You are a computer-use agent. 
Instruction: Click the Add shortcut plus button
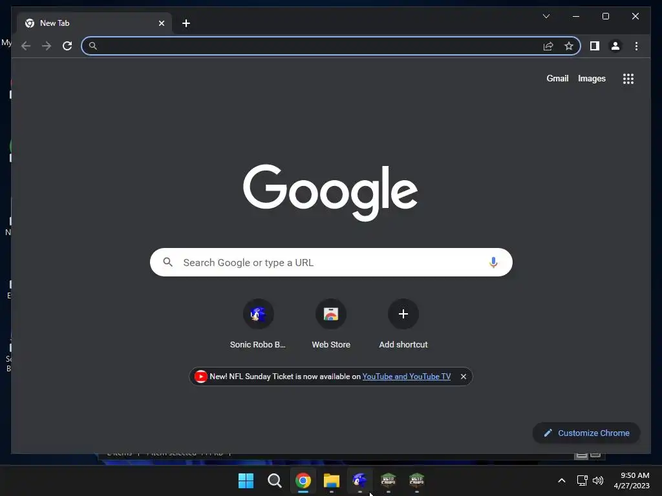click(x=403, y=314)
